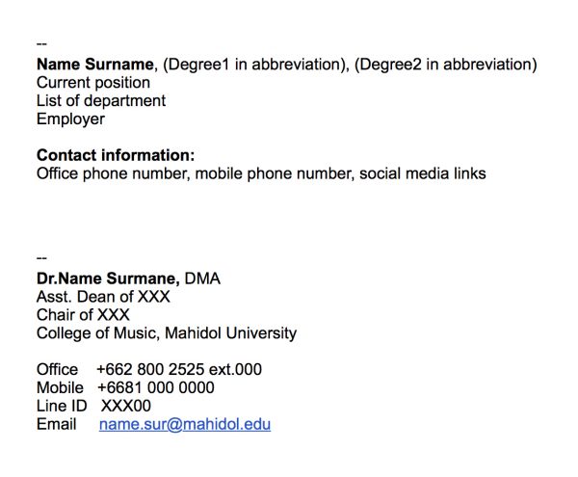
Task: Click the mobile number +6681 000 0000
Action: point(156,387)
